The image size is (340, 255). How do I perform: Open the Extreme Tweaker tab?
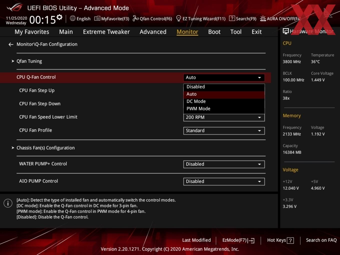106,32
